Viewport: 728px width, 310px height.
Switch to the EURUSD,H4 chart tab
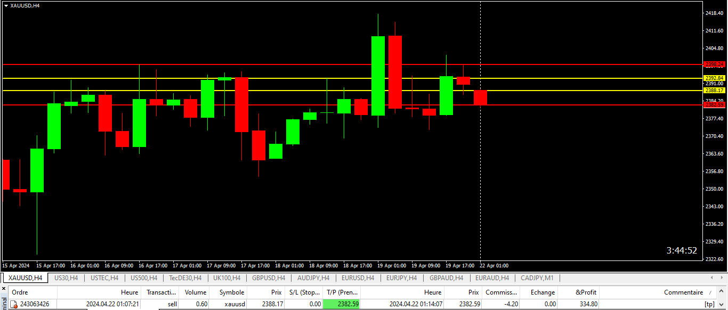click(358, 278)
